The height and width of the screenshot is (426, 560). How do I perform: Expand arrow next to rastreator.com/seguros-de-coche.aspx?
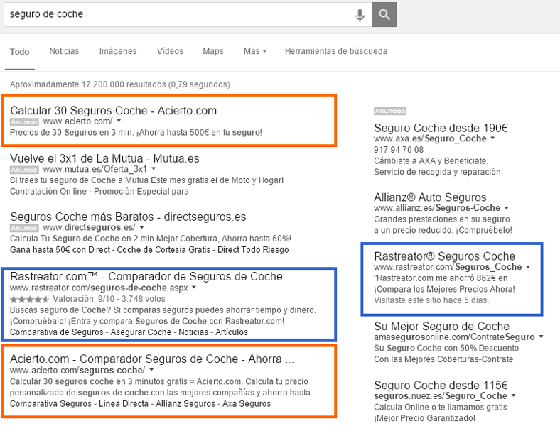pyautogui.click(x=194, y=288)
